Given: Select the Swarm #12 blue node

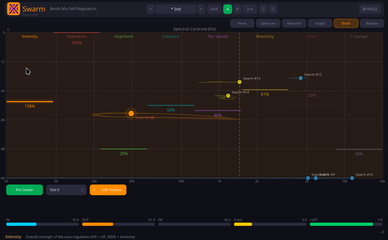Looking at the screenshot, I should (x=301, y=78).
